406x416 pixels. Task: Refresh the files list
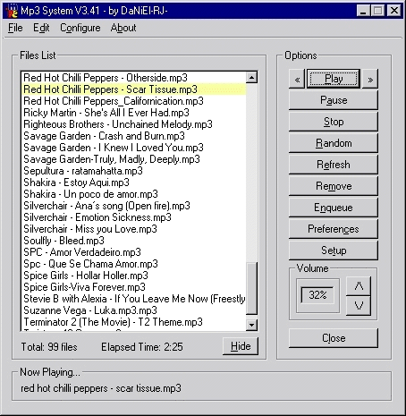pyautogui.click(x=334, y=165)
